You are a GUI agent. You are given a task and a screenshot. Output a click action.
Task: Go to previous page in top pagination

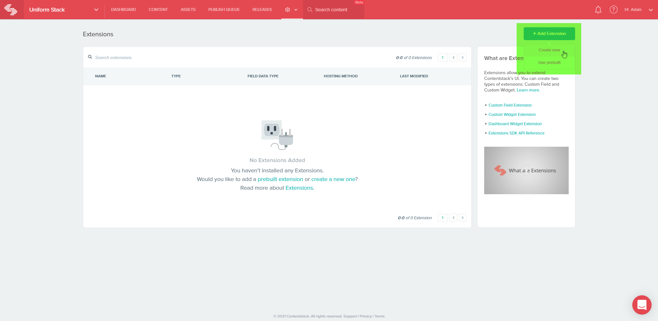pos(453,57)
